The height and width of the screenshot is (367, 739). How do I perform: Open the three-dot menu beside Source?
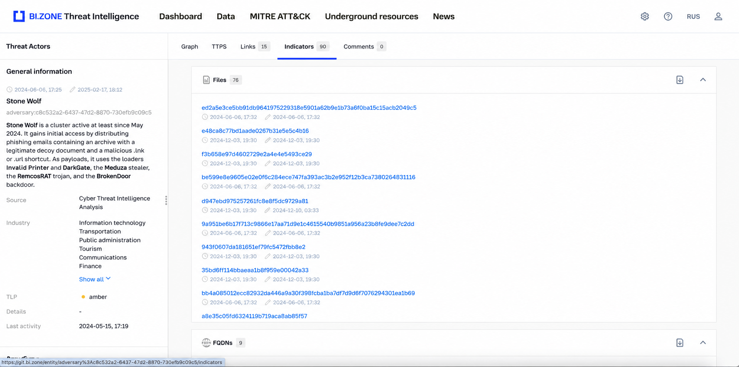[x=166, y=201]
